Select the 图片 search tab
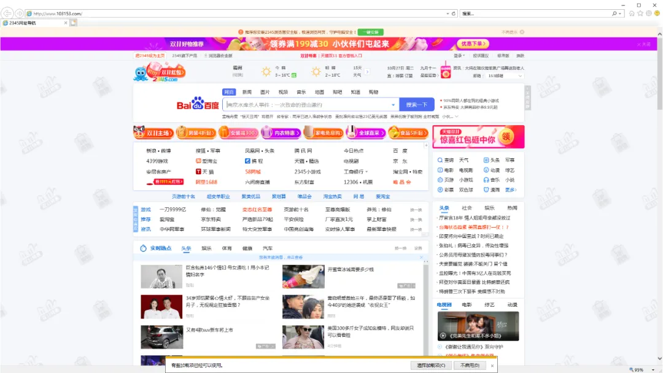This screenshot has width=663, height=373. point(265,92)
